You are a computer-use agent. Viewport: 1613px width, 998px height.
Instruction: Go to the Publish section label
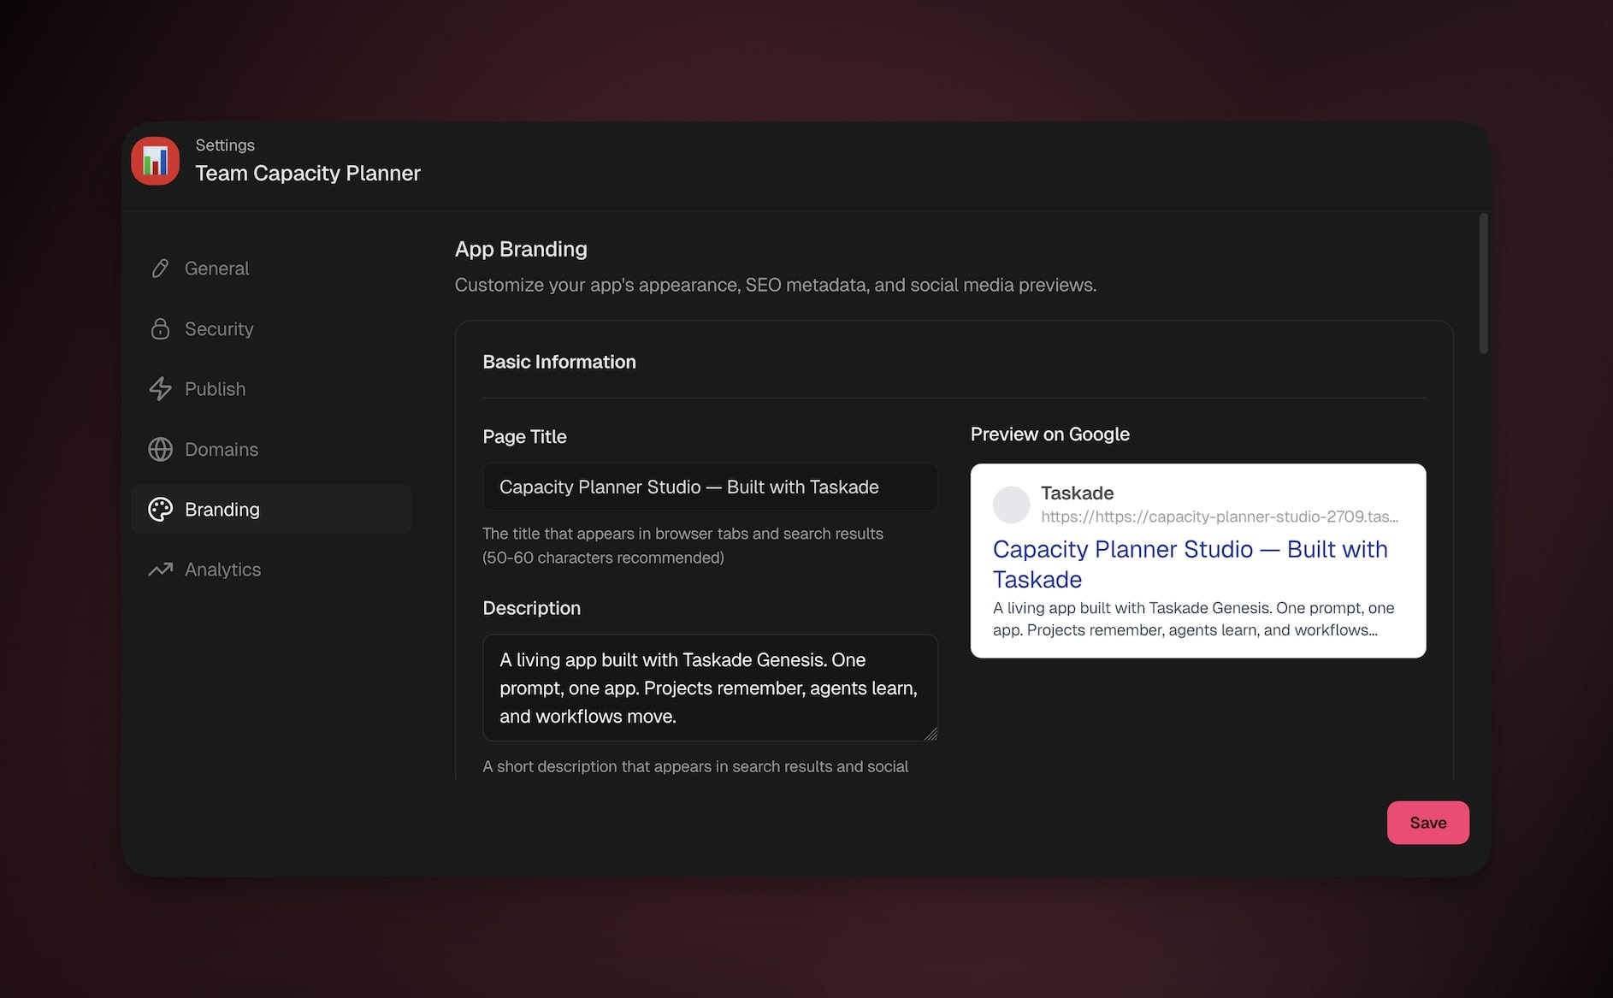pyautogui.click(x=215, y=389)
